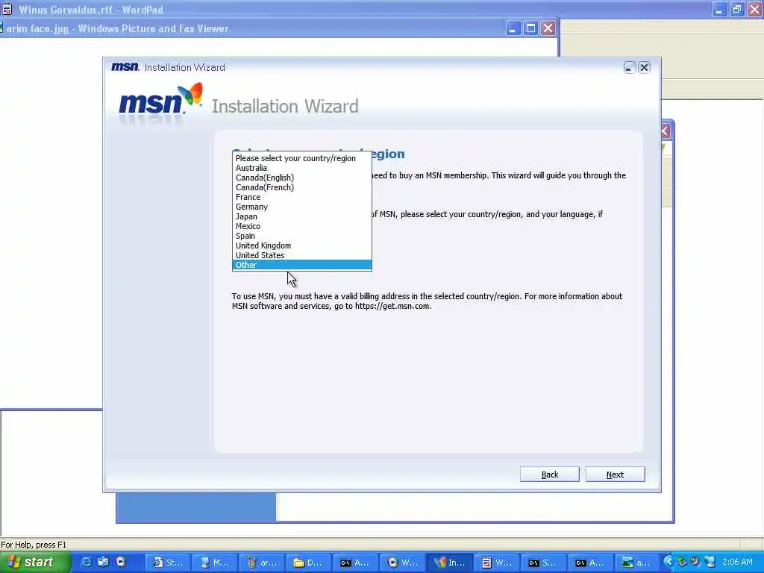Pick Germany from the dropdown list
Viewport: 764px width, 573px height.
tap(301, 207)
